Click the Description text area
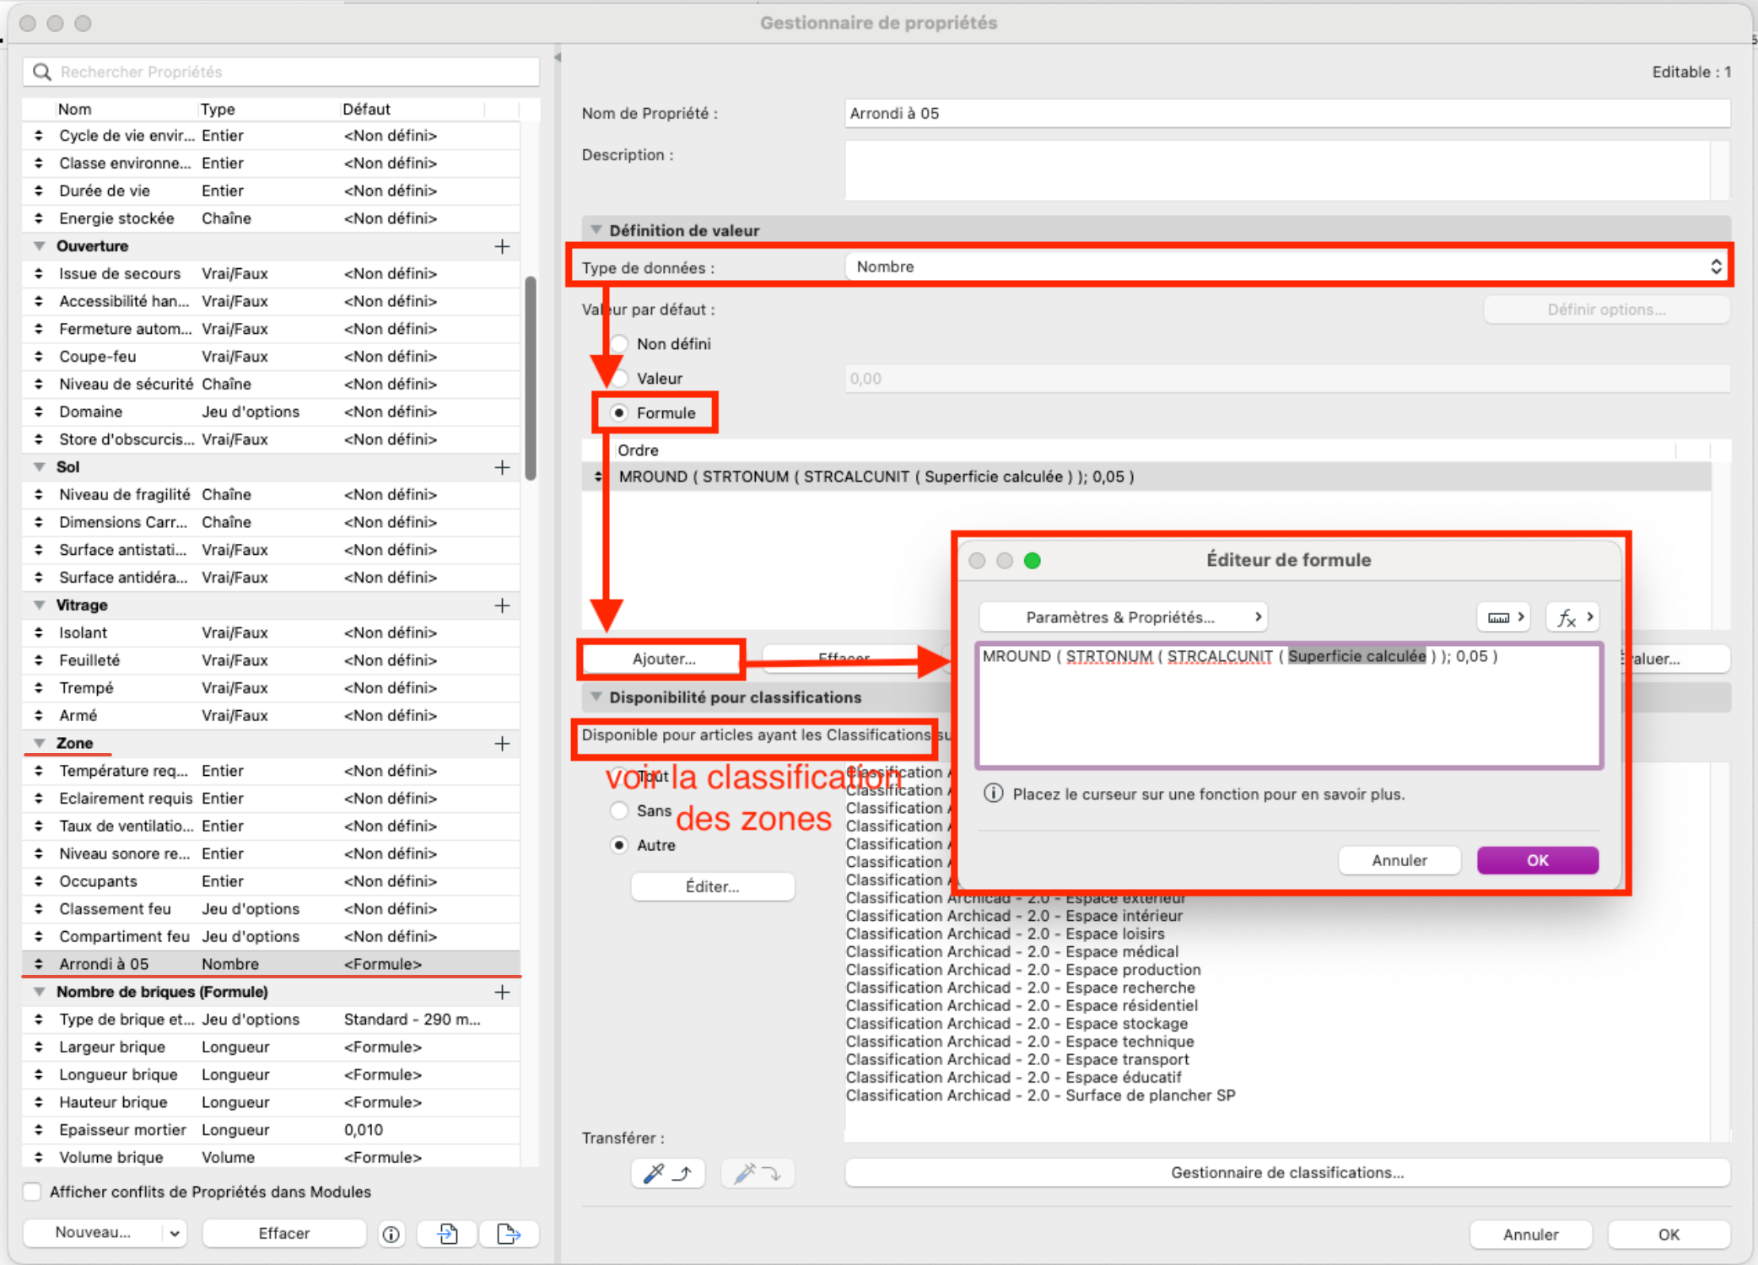Viewport: 1758px width, 1265px height. click(1278, 171)
